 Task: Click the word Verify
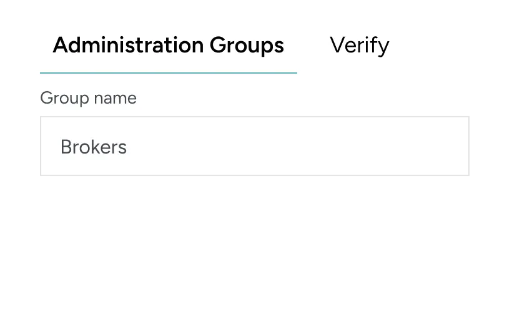click(x=359, y=46)
